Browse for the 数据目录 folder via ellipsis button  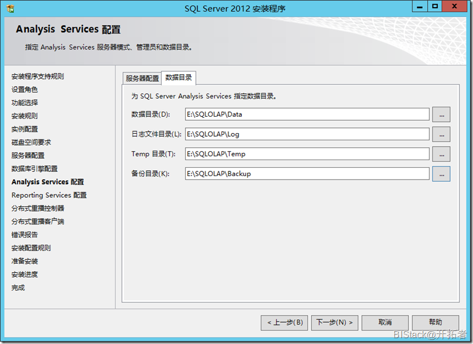[x=441, y=114]
